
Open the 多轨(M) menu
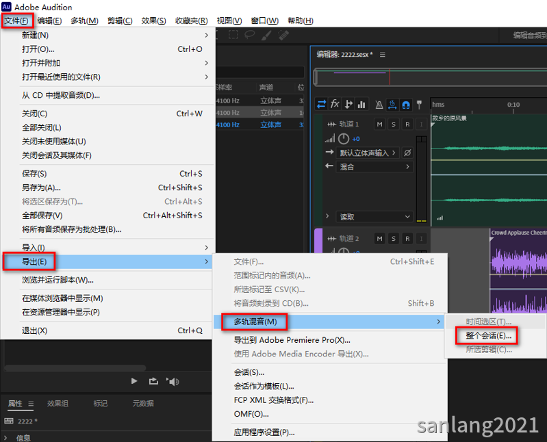coord(84,21)
